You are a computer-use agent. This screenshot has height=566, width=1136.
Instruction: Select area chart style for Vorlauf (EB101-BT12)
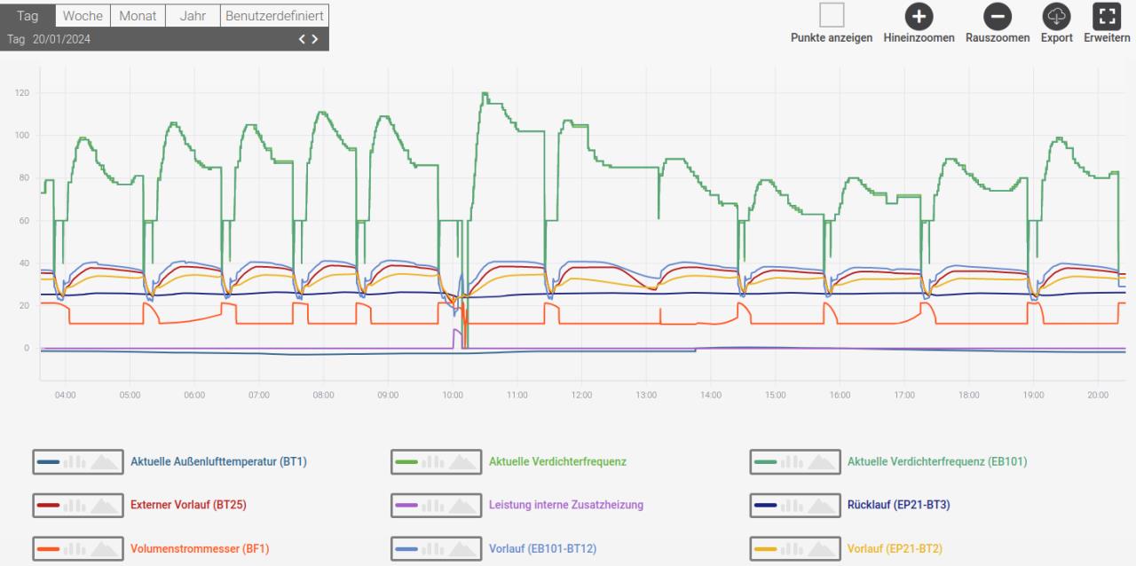pos(463,548)
